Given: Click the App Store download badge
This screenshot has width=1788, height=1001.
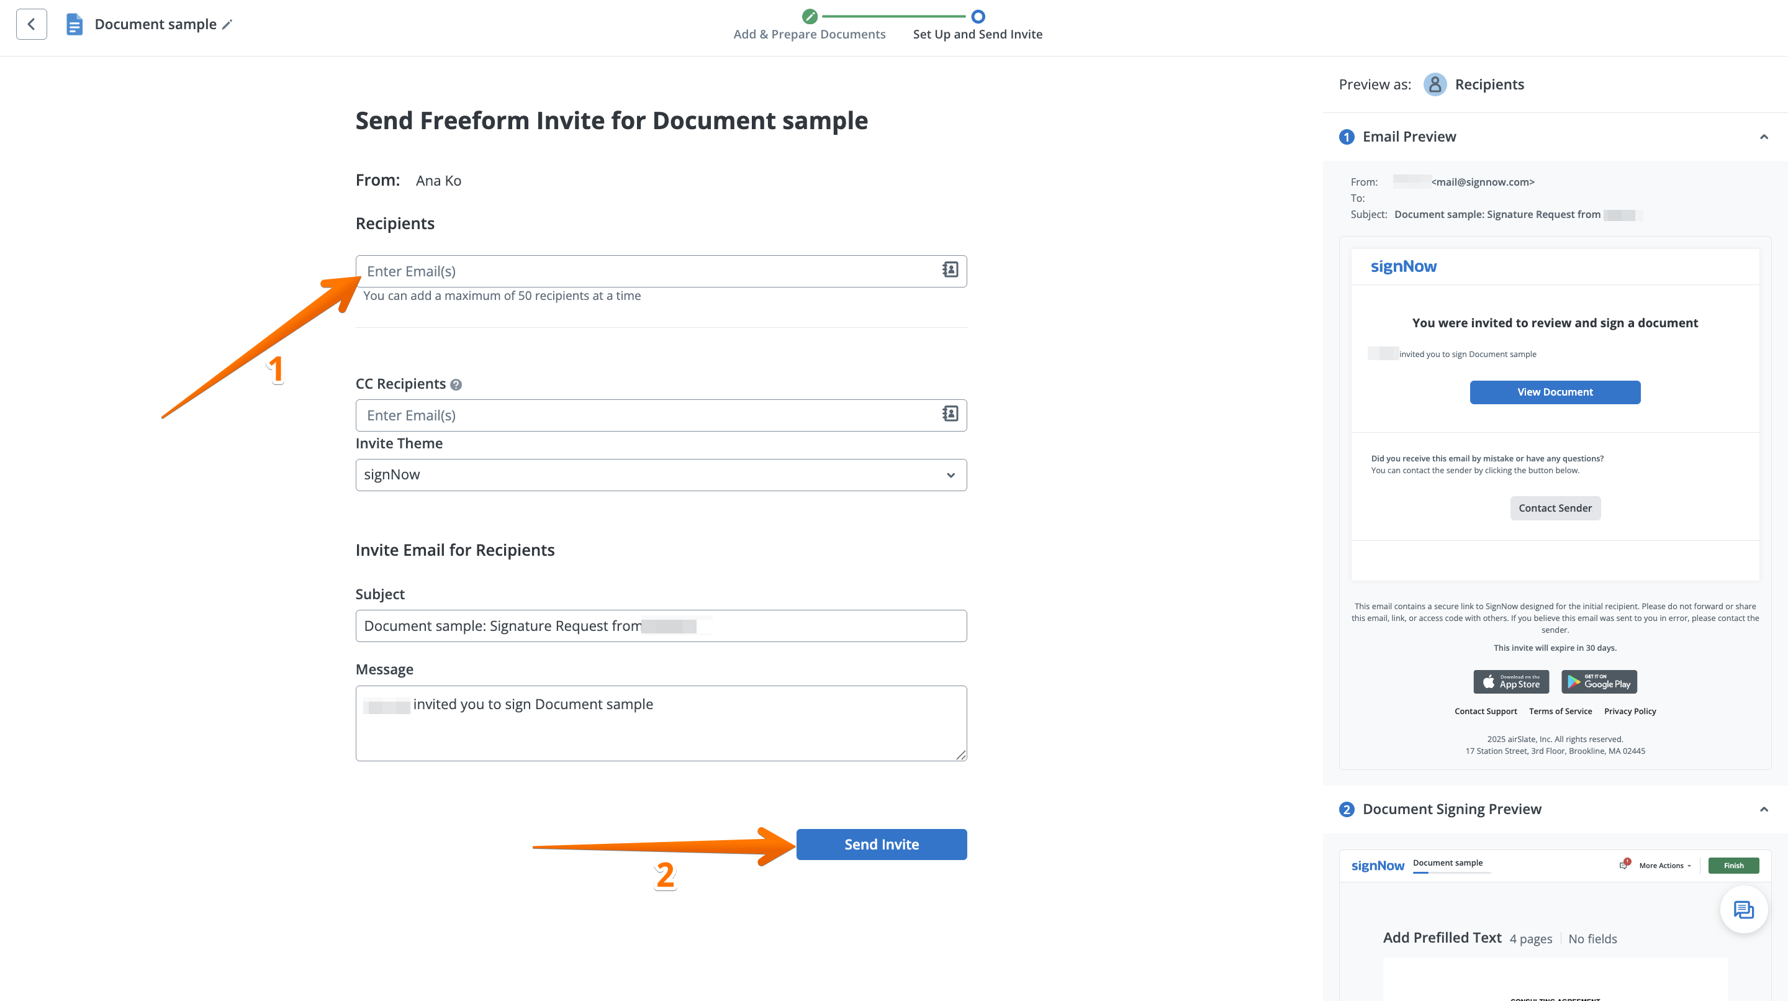Looking at the screenshot, I should 1511,682.
